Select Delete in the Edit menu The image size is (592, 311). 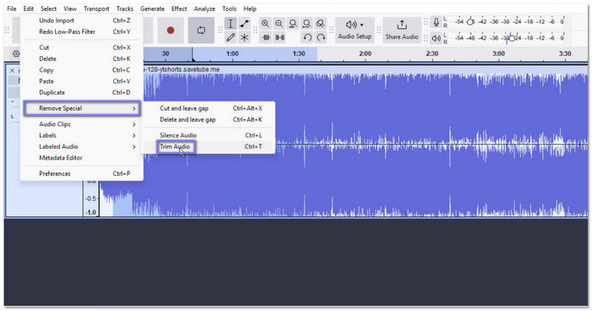click(81, 59)
